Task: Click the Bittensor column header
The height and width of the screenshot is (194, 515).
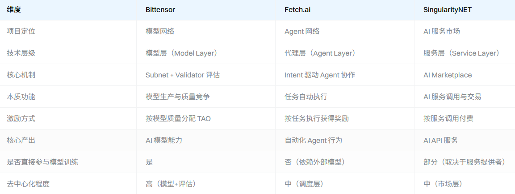Action: click(x=161, y=9)
